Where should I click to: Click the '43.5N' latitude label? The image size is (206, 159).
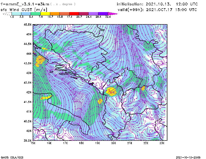click(28, 63)
